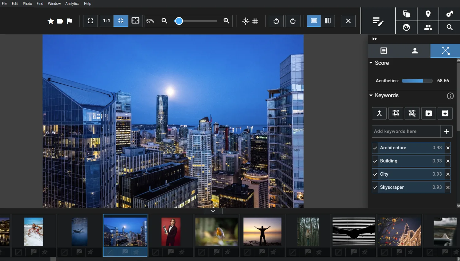Open the File menu

(x=5, y=4)
